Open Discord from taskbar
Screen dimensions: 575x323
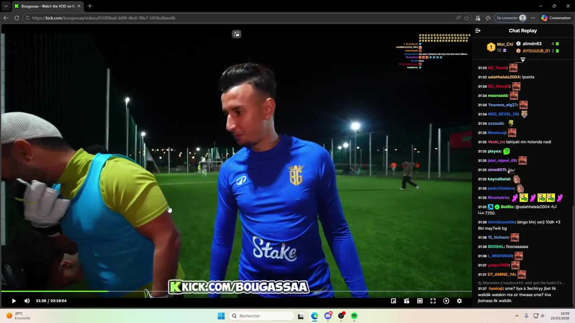(x=328, y=316)
